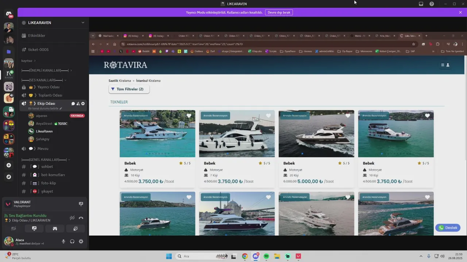Mute microphone in user panel
This screenshot has width=467, height=262.
(x=63, y=241)
